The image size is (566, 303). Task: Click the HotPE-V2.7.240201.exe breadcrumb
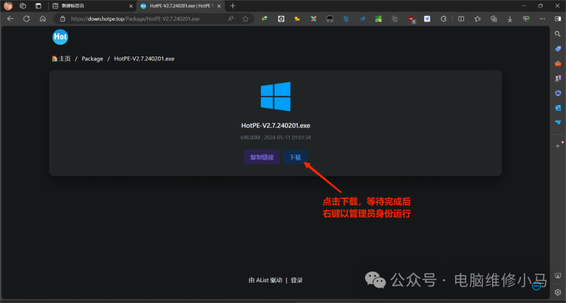[x=144, y=59]
